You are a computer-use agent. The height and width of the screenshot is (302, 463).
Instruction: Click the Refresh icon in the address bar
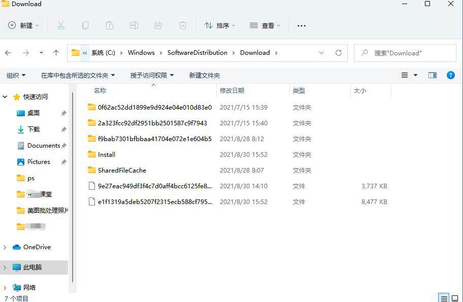click(x=338, y=52)
